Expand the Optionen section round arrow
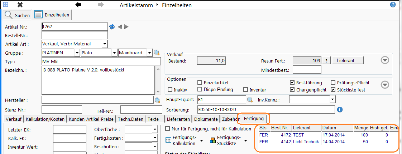This screenshot has height=154, width=402. coord(385,84)
